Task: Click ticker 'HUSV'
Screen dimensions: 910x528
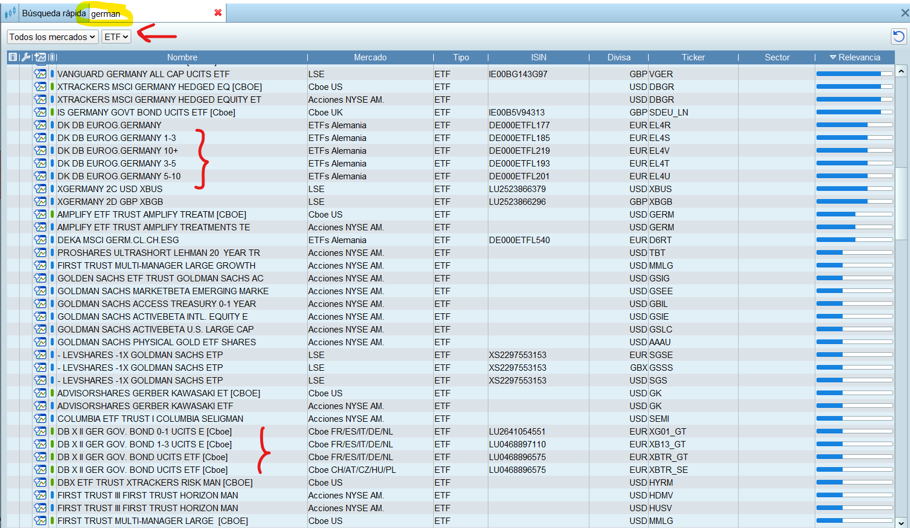Action: click(x=661, y=508)
